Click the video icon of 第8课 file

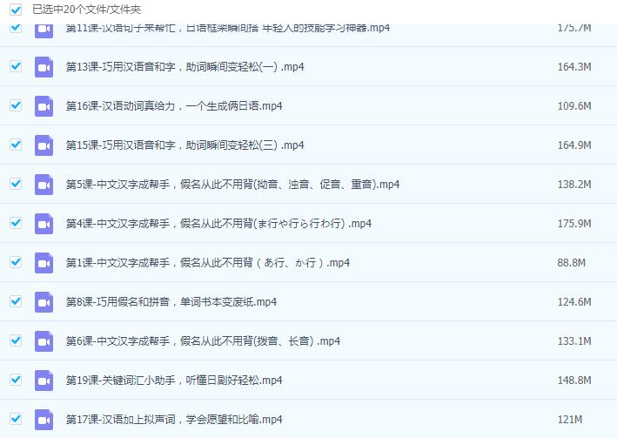(x=44, y=302)
